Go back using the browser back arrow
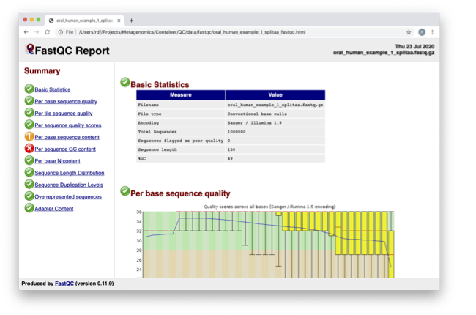The width and height of the screenshot is (476, 315). click(27, 32)
